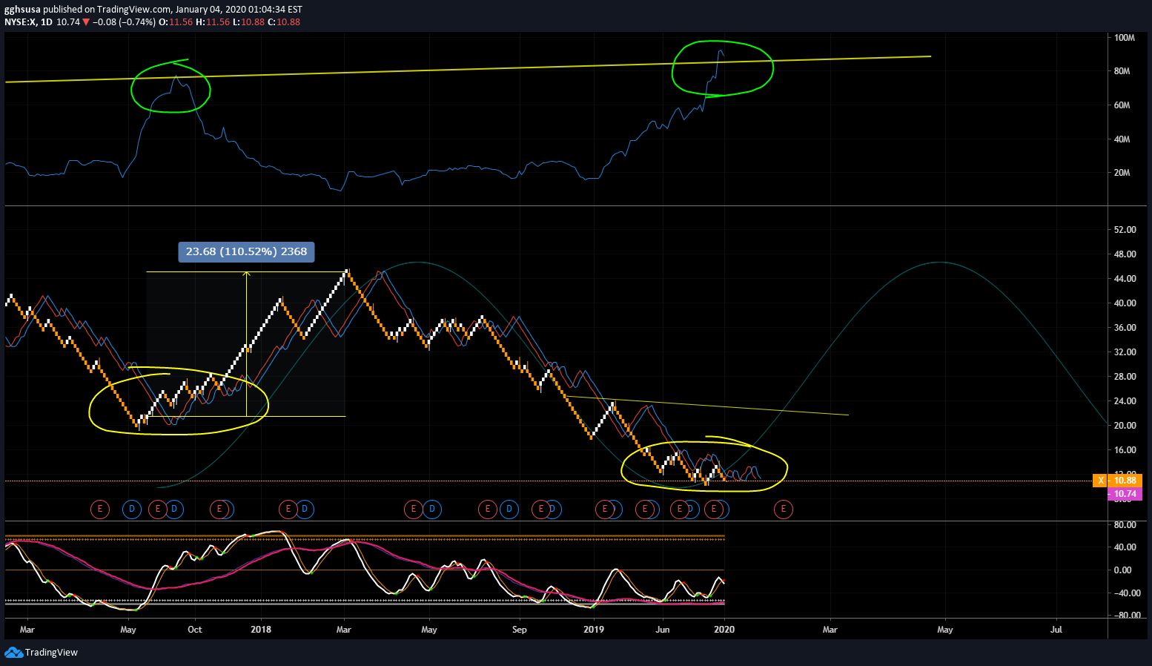Click the 23.68 (110.52%) 2368 measurement label
The image size is (1152, 666).
(246, 251)
